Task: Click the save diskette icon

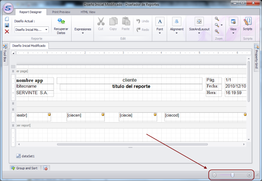Action: (x=7, y=25)
